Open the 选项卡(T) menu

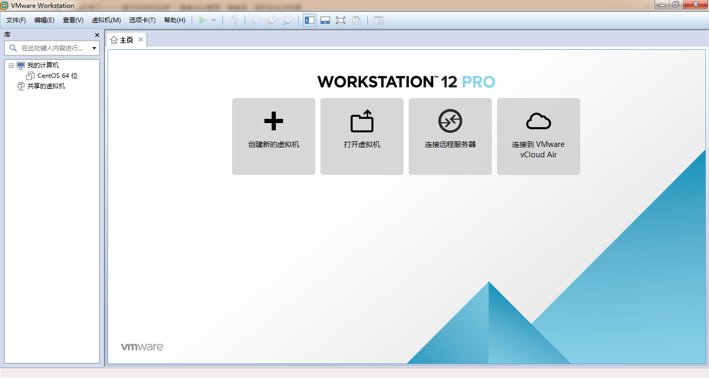click(x=142, y=20)
